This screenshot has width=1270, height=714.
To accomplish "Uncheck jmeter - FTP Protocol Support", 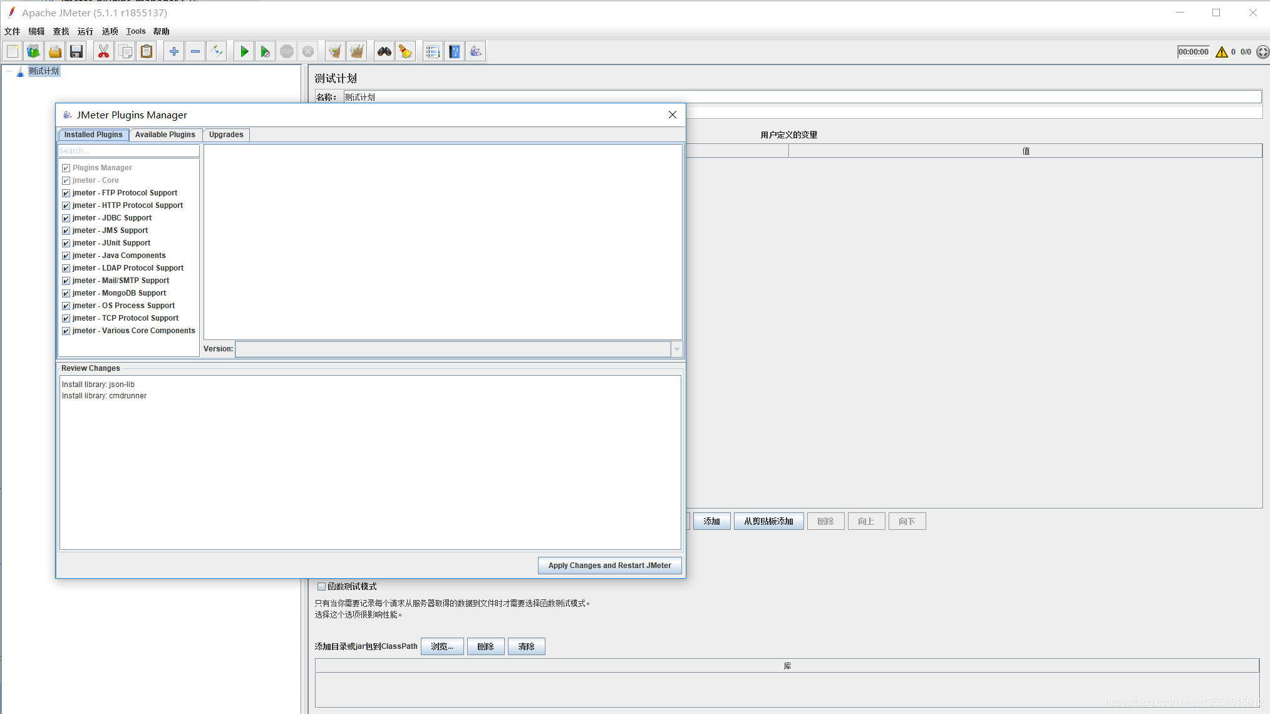I will point(66,193).
